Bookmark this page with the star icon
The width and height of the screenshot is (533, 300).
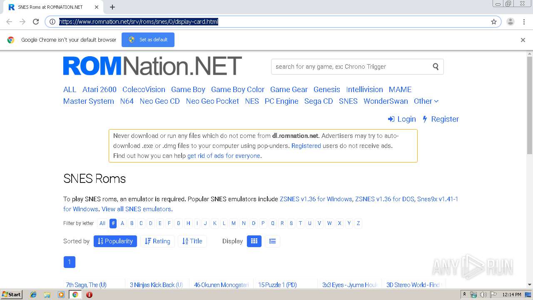(x=494, y=22)
